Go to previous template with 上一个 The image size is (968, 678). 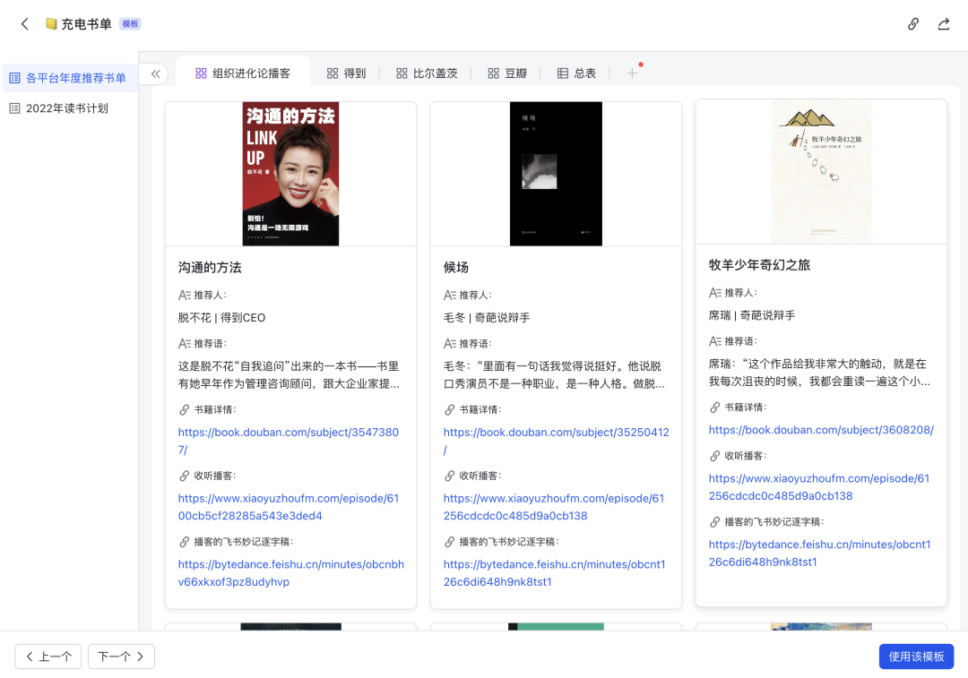[x=48, y=657]
